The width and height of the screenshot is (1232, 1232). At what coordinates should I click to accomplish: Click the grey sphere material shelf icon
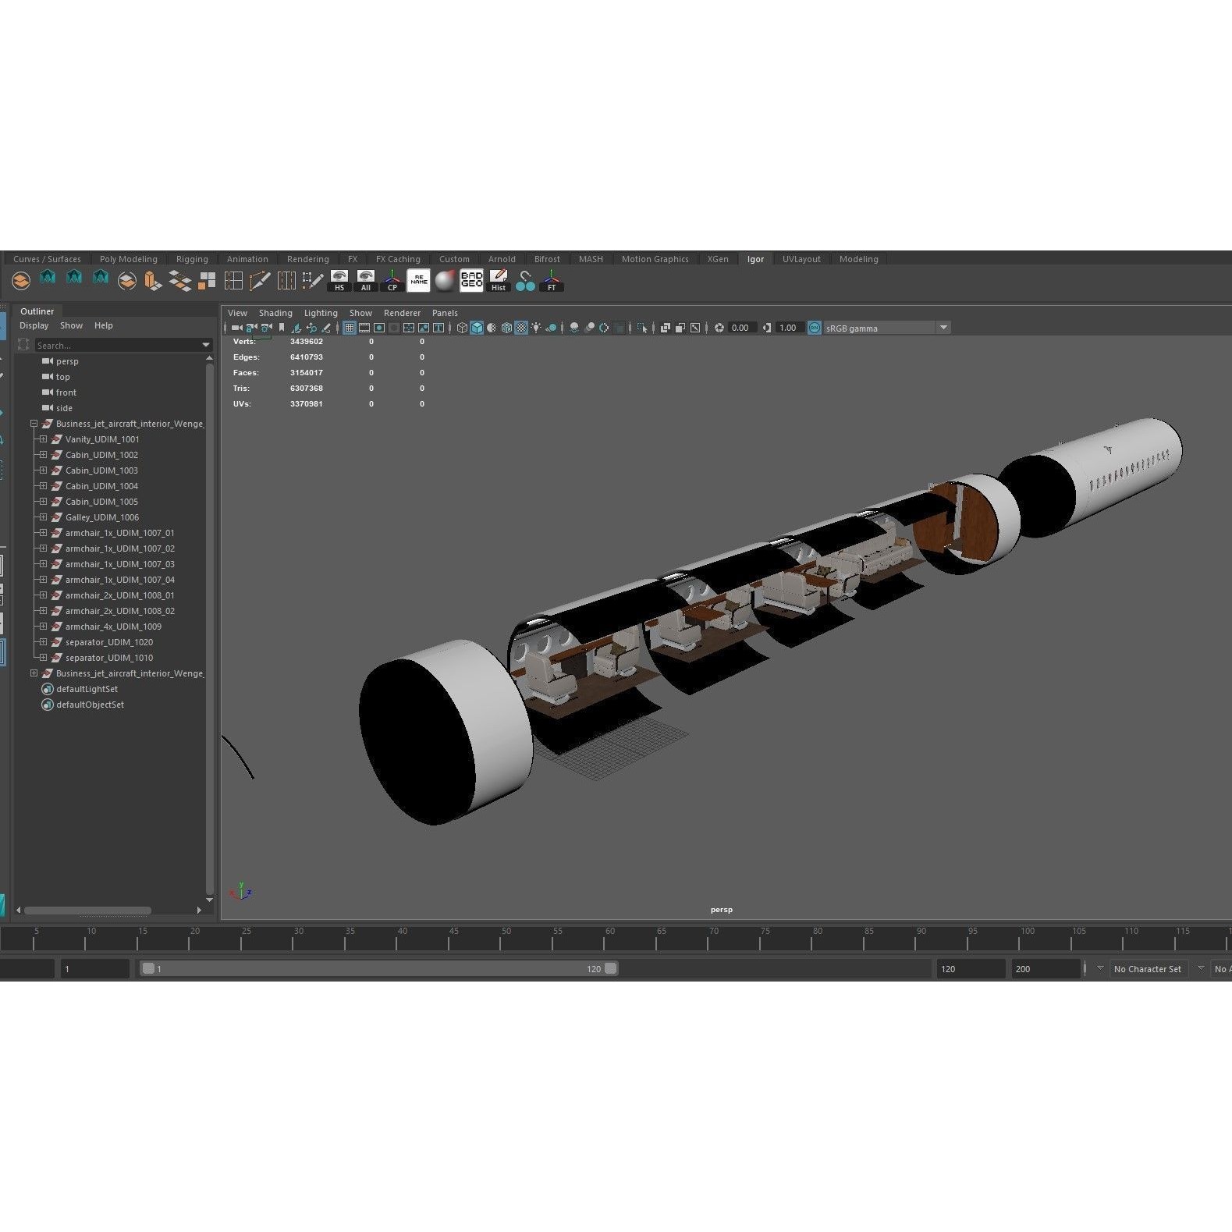point(445,281)
